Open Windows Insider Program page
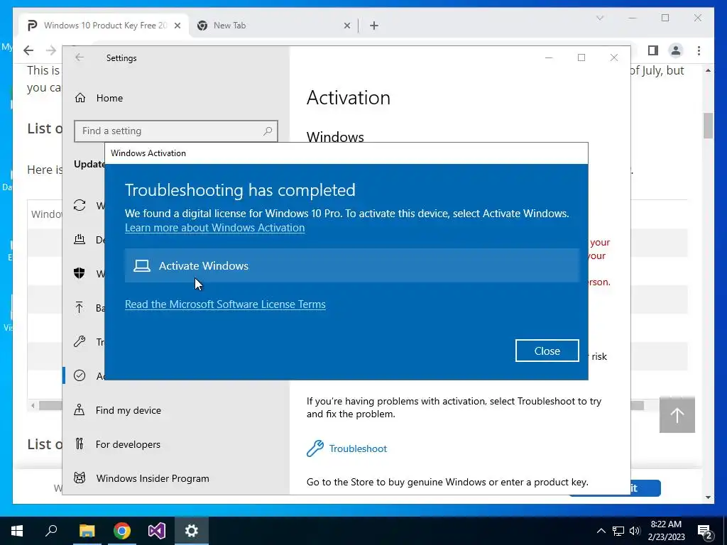This screenshot has width=727, height=545. 152,478
